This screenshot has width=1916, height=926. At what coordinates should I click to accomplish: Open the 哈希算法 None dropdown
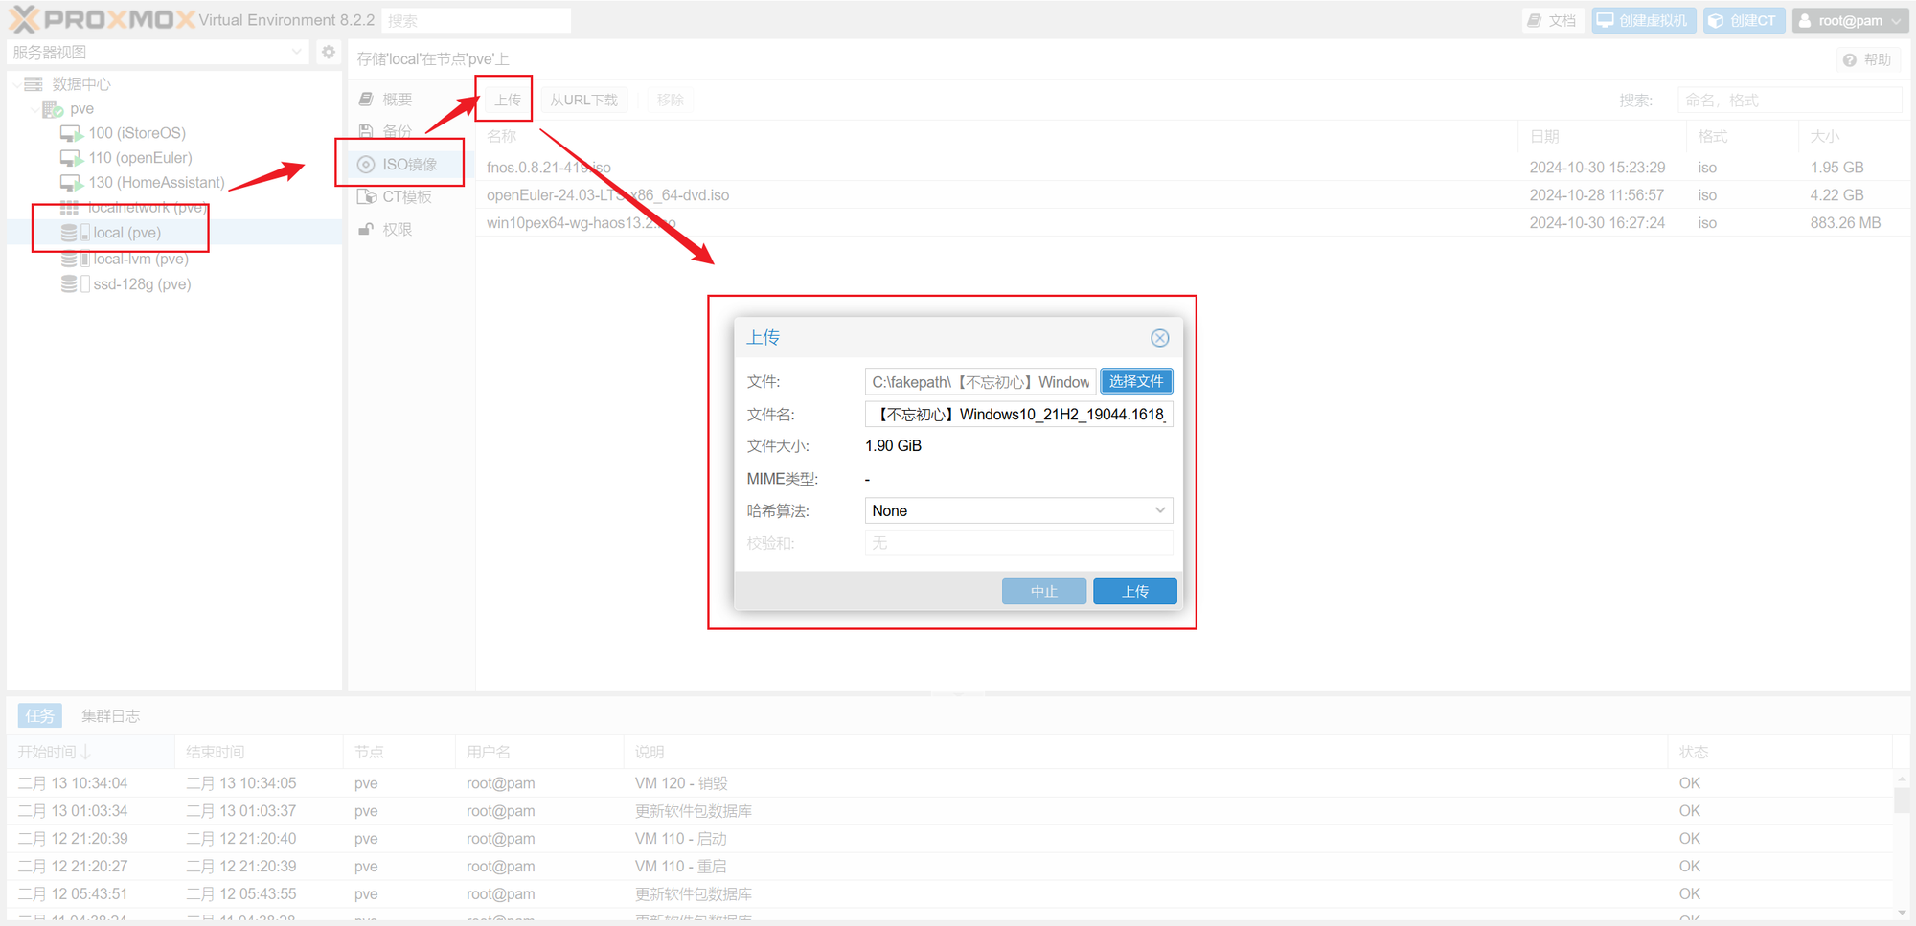(x=1017, y=511)
